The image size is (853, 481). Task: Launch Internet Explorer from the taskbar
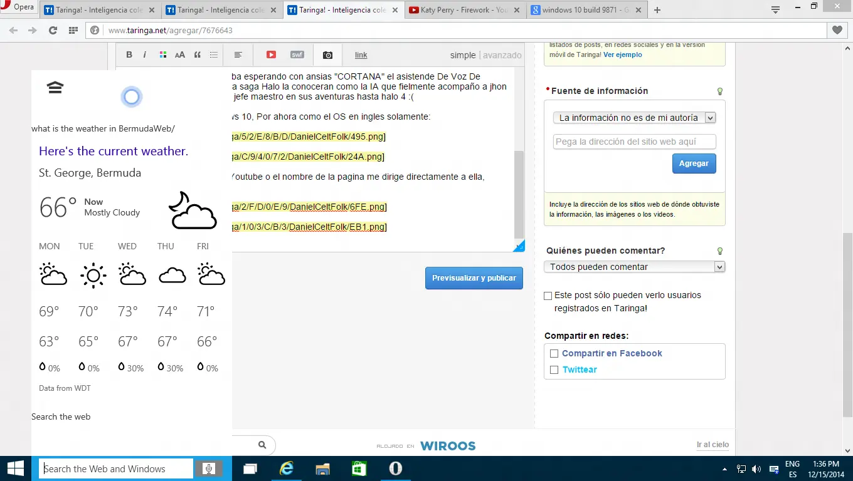click(287, 468)
